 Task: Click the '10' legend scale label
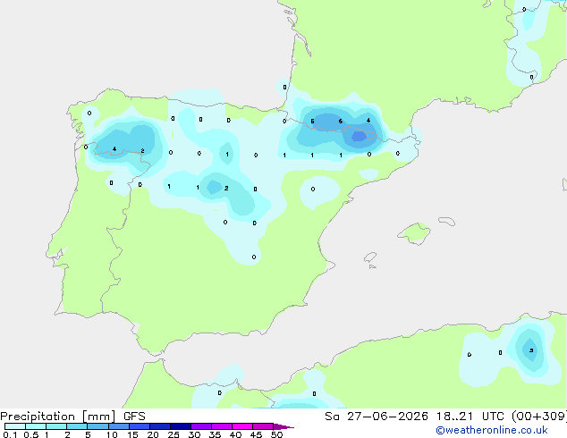[x=112, y=434]
